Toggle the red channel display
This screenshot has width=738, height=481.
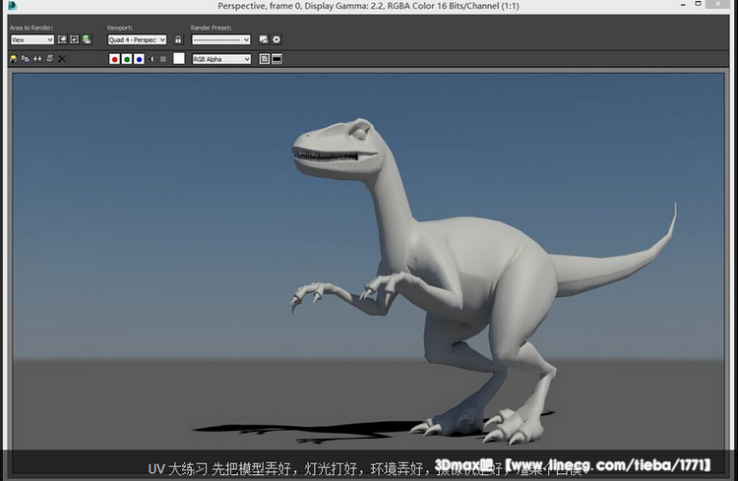115,59
